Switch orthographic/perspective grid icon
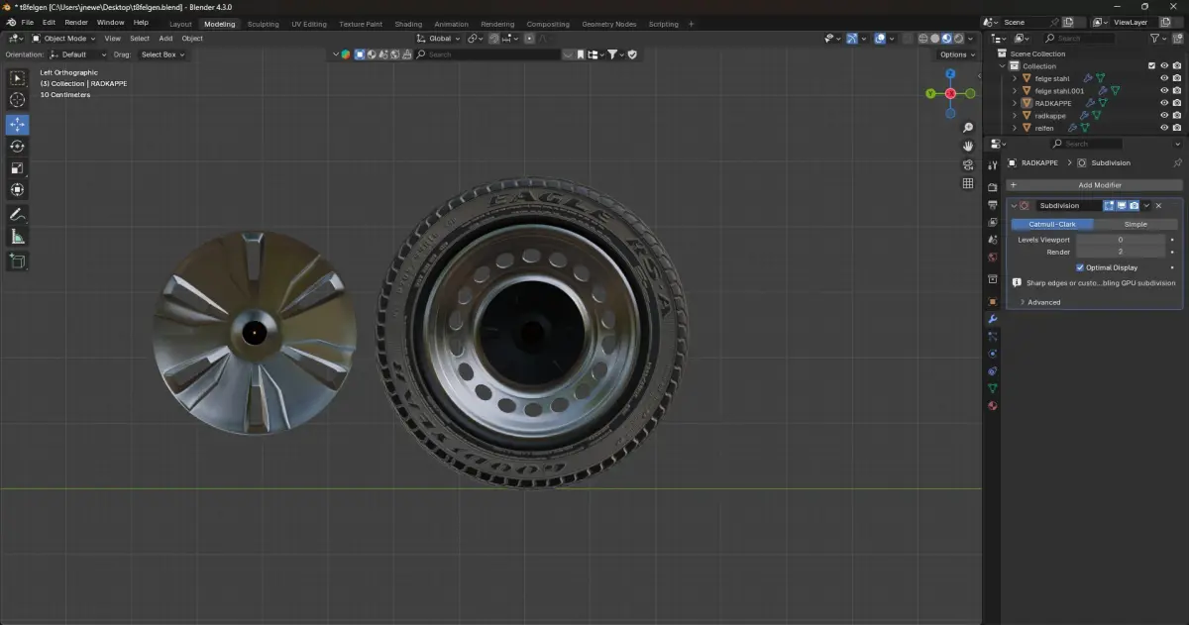1189x625 pixels. tap(968, 183)
